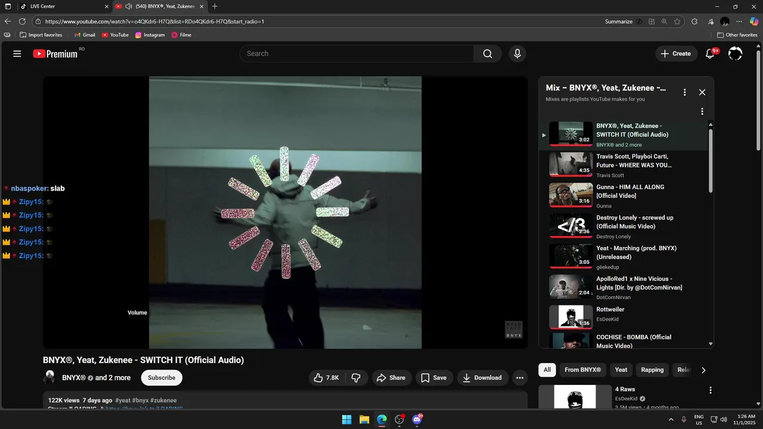Open the YouTube guide hamburger menu

[x=17, y=54]
